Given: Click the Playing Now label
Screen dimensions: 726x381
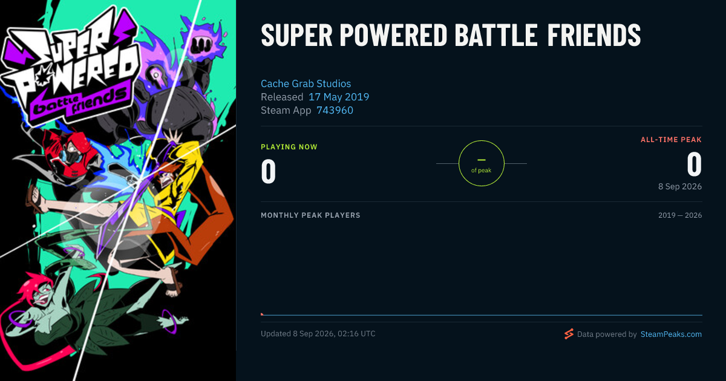Looking at the screenshot, I should pos(289,147).
